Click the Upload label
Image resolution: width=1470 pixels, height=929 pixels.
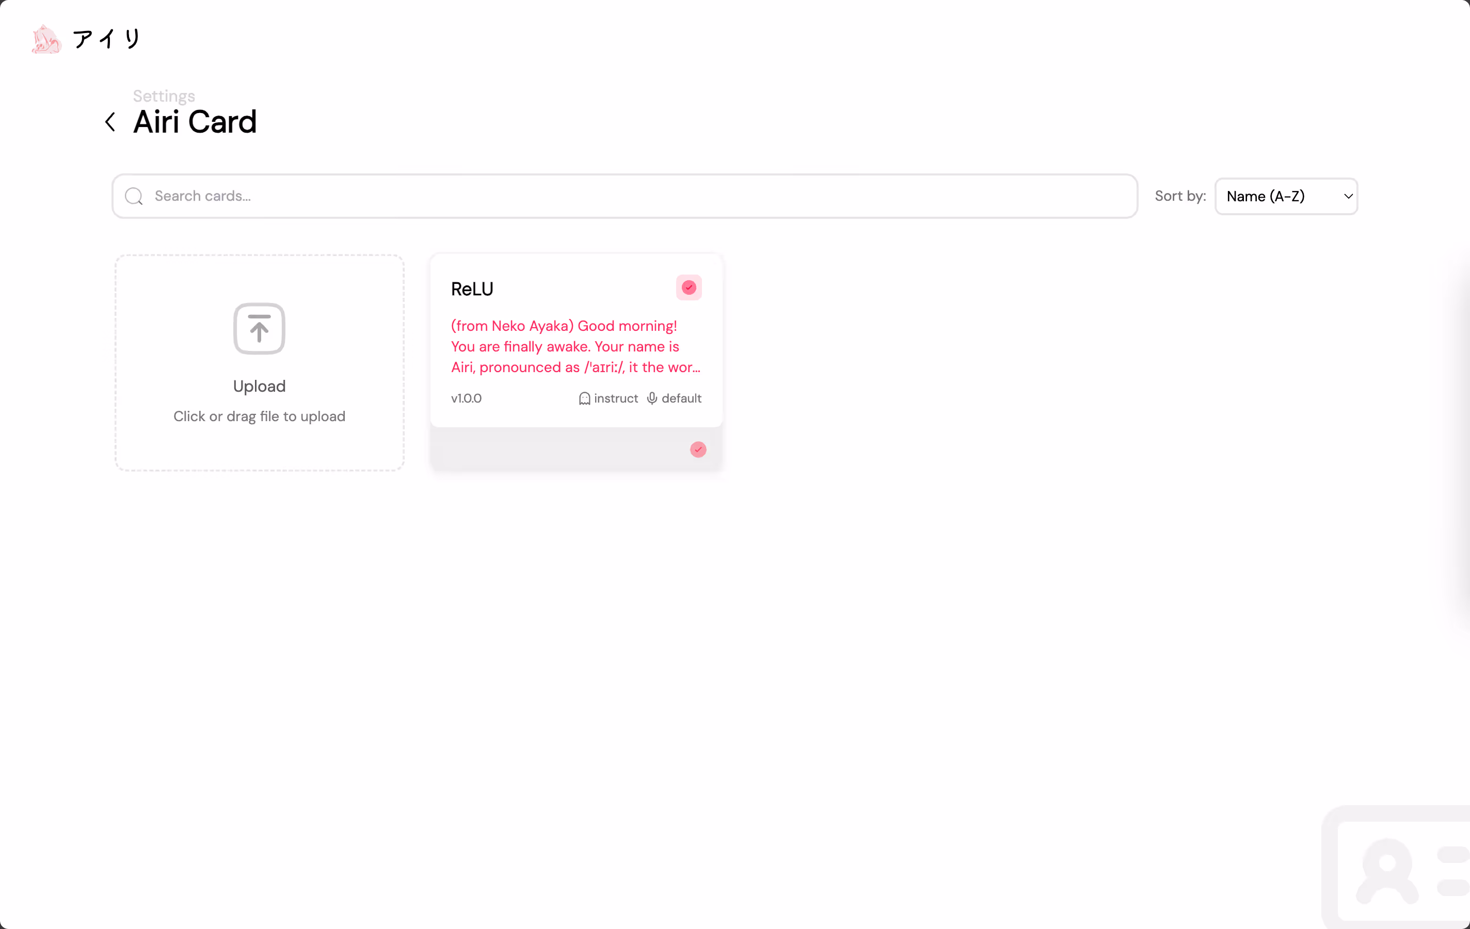pyautogui.click(x=260, y=387)
